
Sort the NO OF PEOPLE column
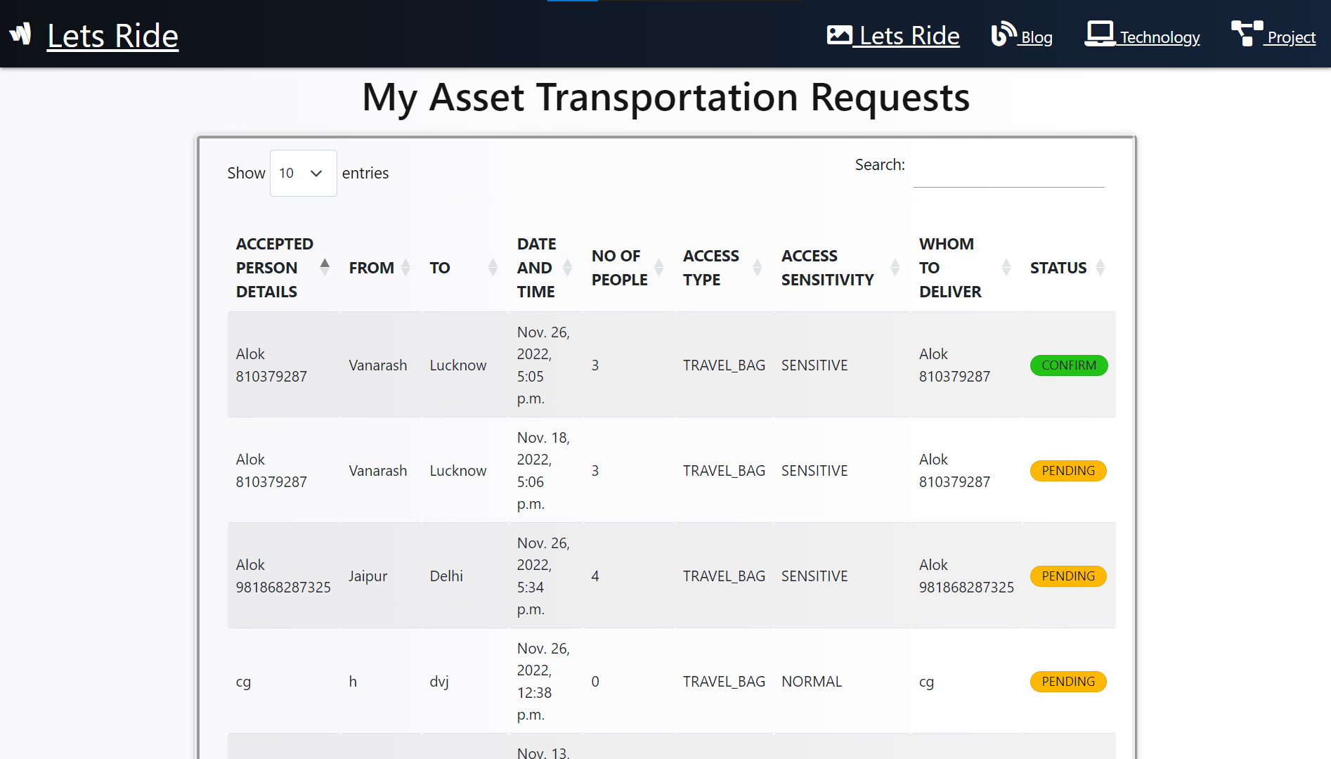tap(658, 267)
